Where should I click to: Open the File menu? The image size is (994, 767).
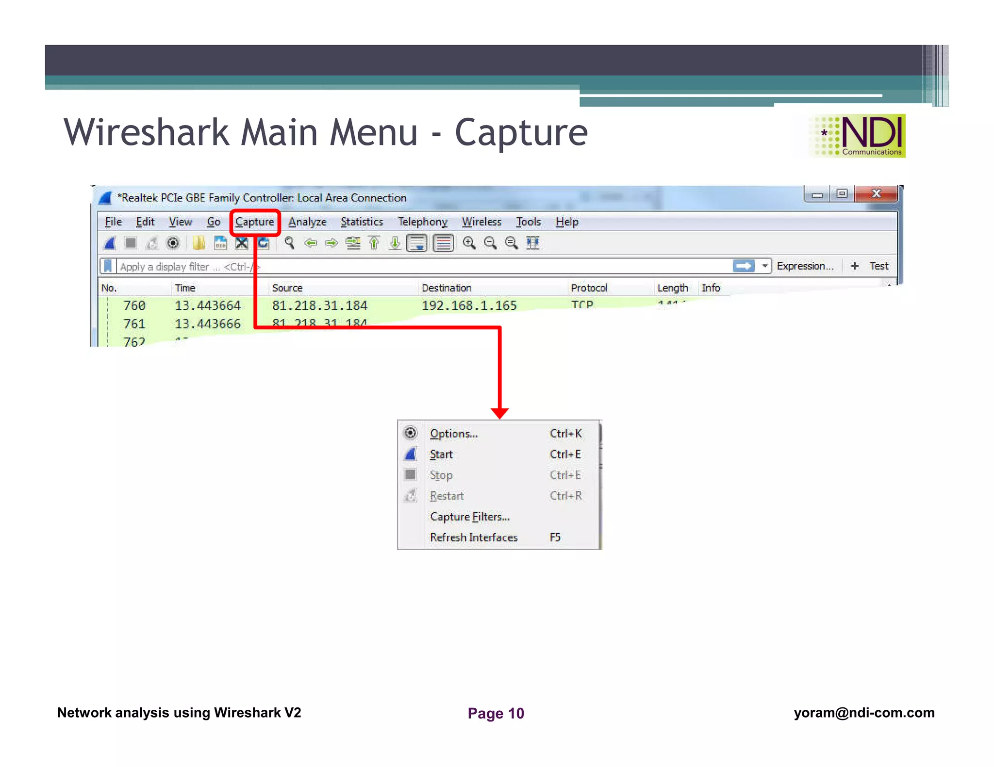tap(113, 222)
